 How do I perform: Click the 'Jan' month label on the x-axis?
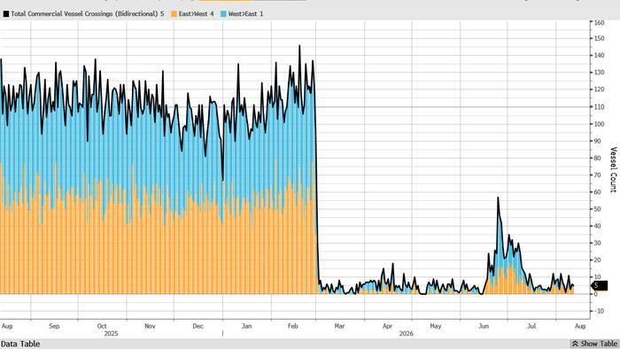tap(246, 326)
